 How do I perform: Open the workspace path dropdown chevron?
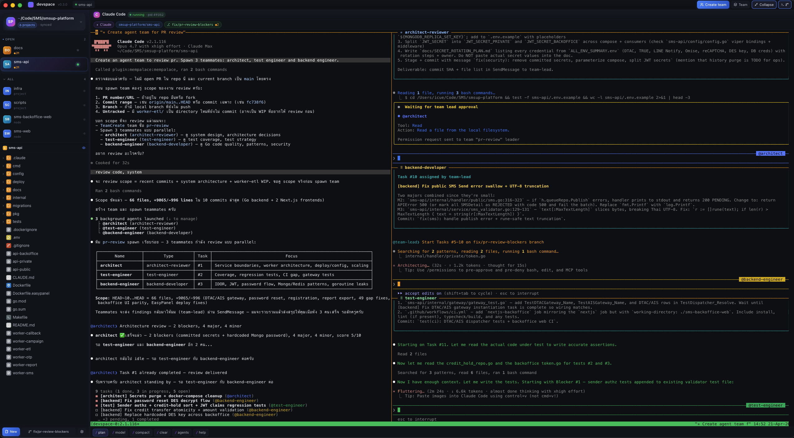click(x=81, y=22)
